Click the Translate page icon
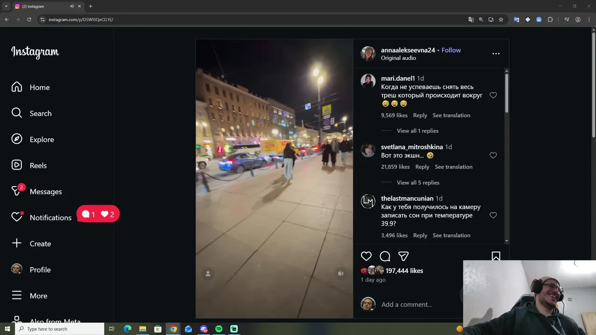This screenshot has height=335, width=596. pyautogui.click(x=471, y=20)
